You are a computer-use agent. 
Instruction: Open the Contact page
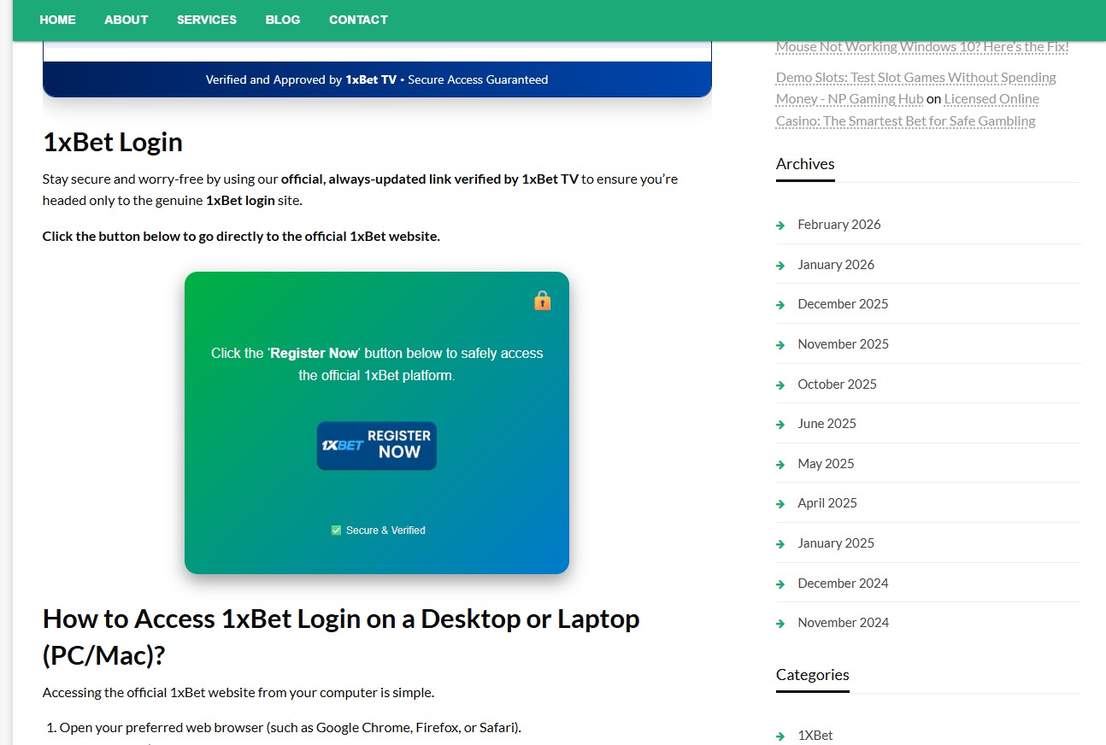[x=358, y=20]
